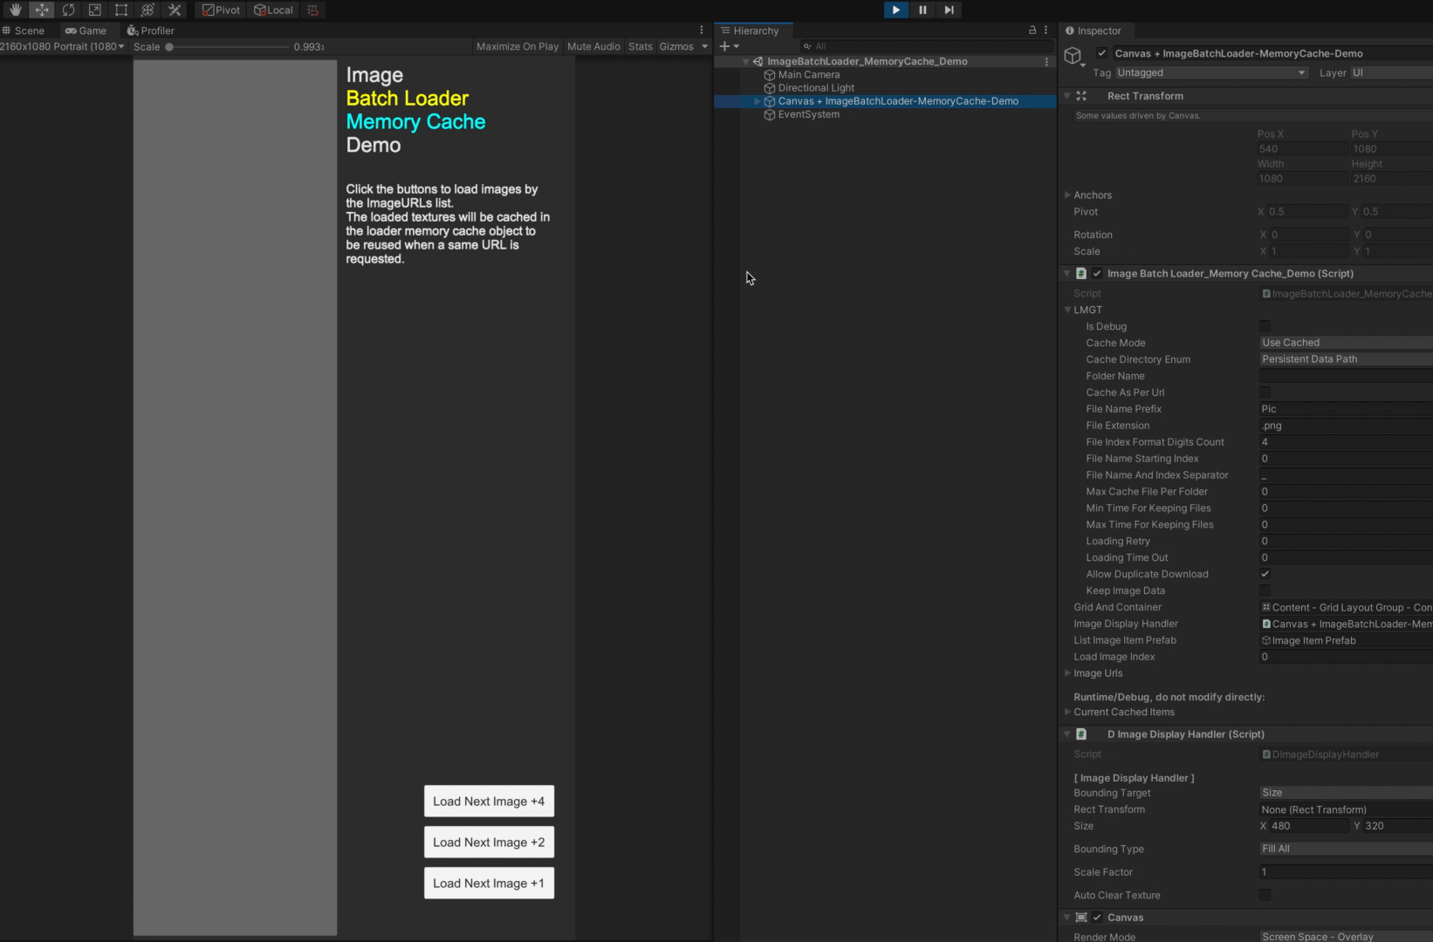Screen dimensions: 1433x942
Task: Click Load Next Image +2 button
Action: tap(489, 843)
